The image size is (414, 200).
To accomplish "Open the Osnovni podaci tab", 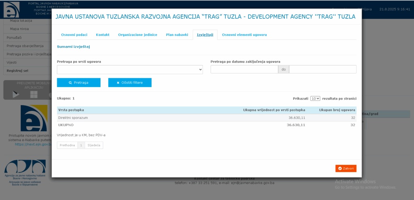I will [74, 35].
